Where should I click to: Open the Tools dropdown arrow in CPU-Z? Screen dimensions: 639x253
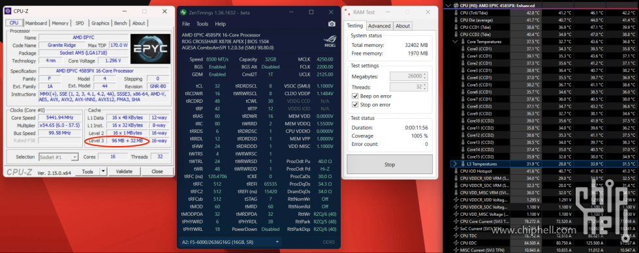coord(103,171)
